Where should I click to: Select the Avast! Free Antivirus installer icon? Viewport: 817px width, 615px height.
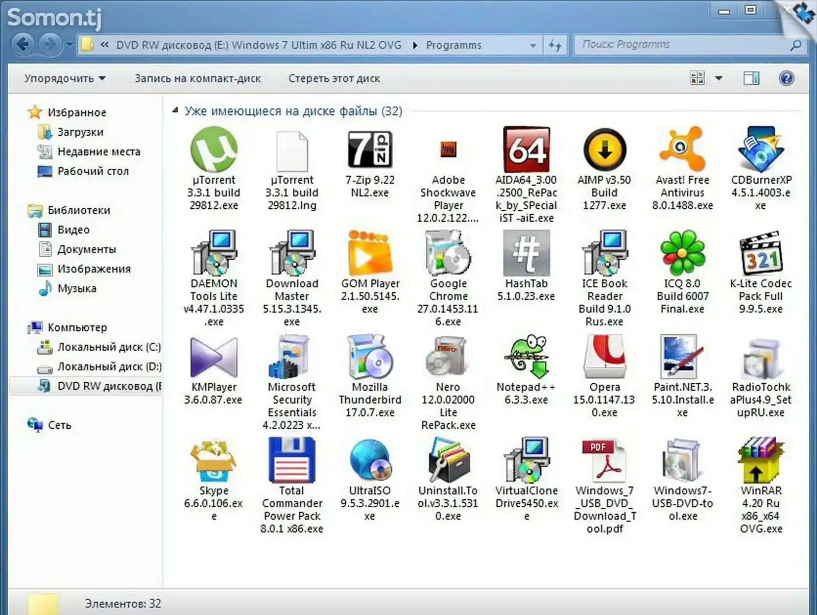[683, 149]
